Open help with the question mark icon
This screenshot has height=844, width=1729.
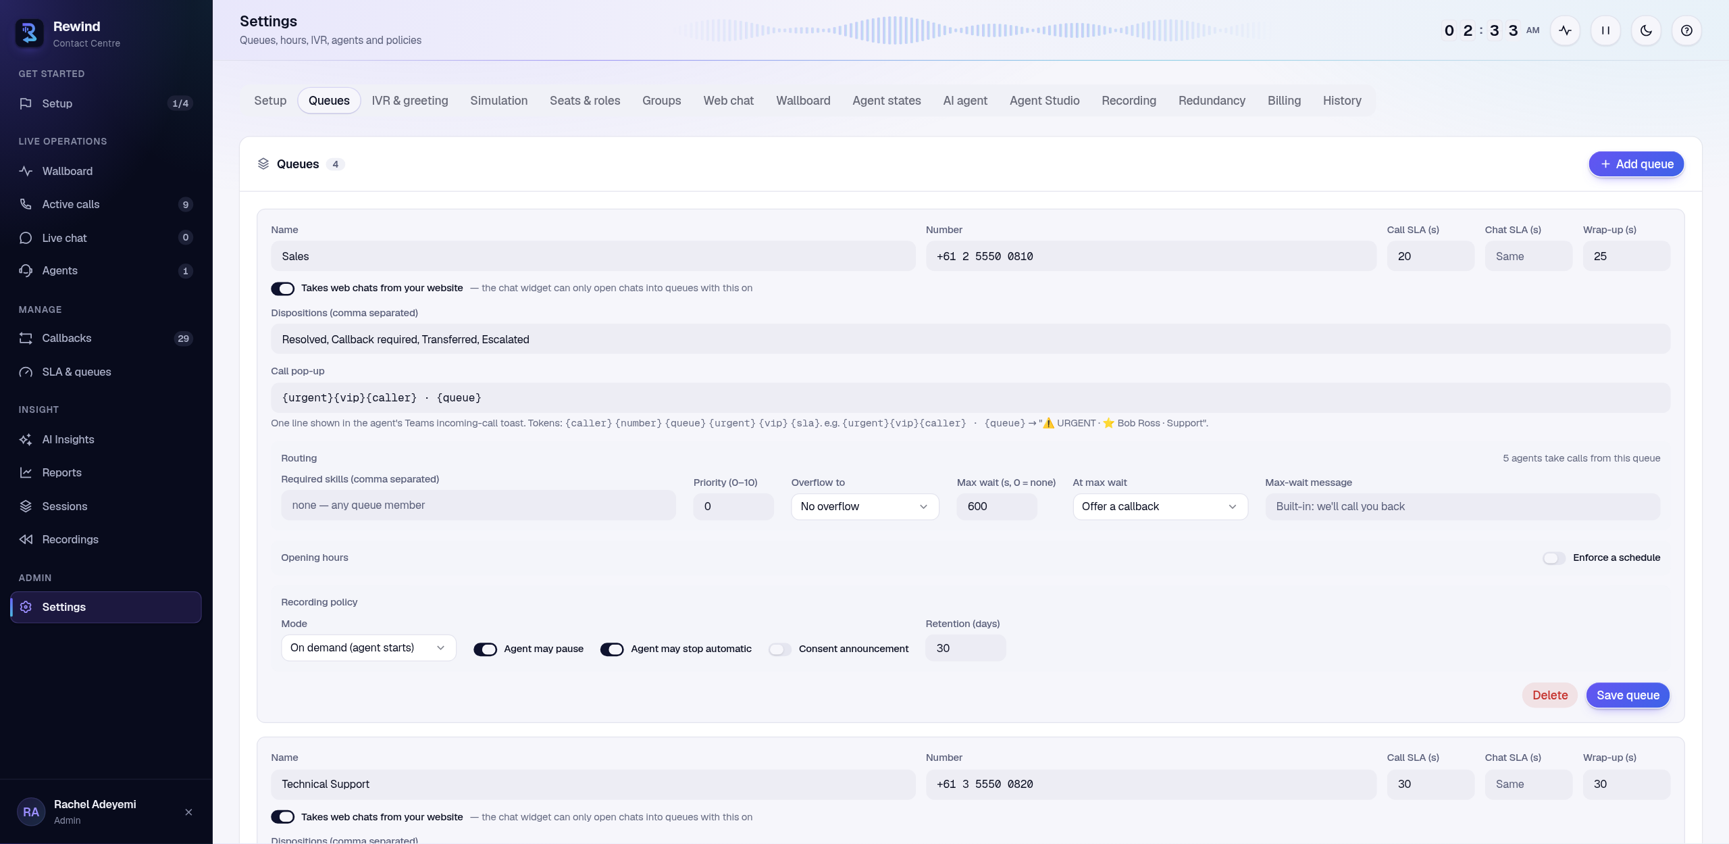pos(1686,30)
